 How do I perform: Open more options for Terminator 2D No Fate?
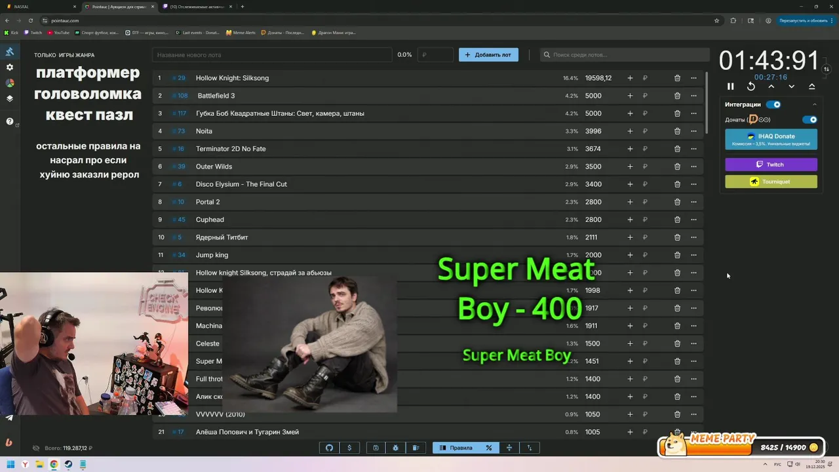pyautogui.click(x=693, y=149)
